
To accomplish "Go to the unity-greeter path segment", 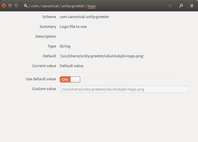I will (73, 6).
